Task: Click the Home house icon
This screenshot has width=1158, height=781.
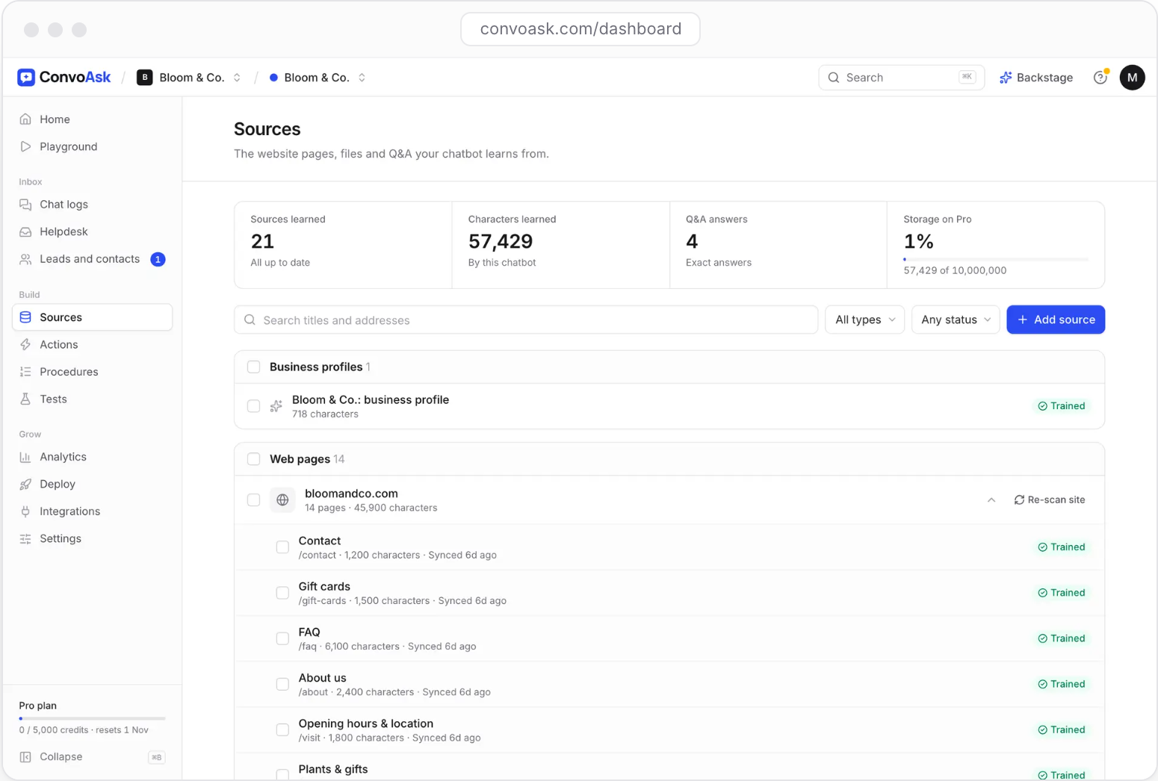Action: coord(25,119)
